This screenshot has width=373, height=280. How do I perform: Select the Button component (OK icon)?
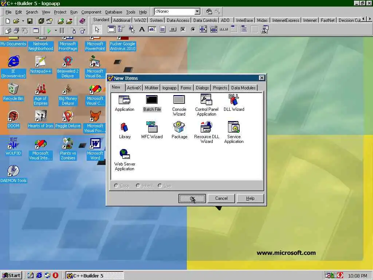pos(173,29)
